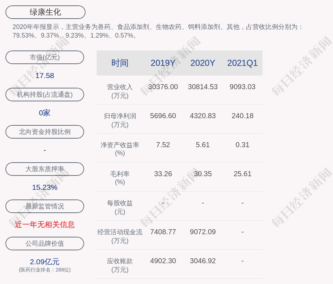The image size is (333, 284).
Task: Select the 2020Y column header
Action: pyautogui.click(x=203, y=63)
